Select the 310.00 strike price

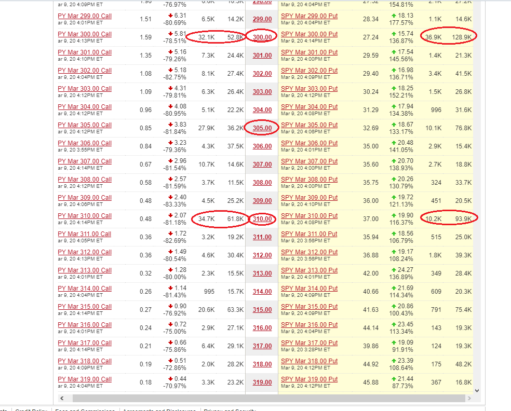pos(262,219)
